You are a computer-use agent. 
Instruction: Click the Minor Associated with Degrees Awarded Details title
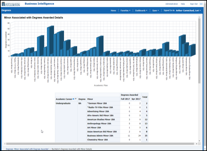pos(33,18)
